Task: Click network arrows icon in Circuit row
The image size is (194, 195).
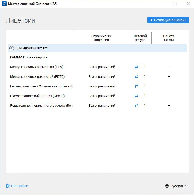Action: 136,96
